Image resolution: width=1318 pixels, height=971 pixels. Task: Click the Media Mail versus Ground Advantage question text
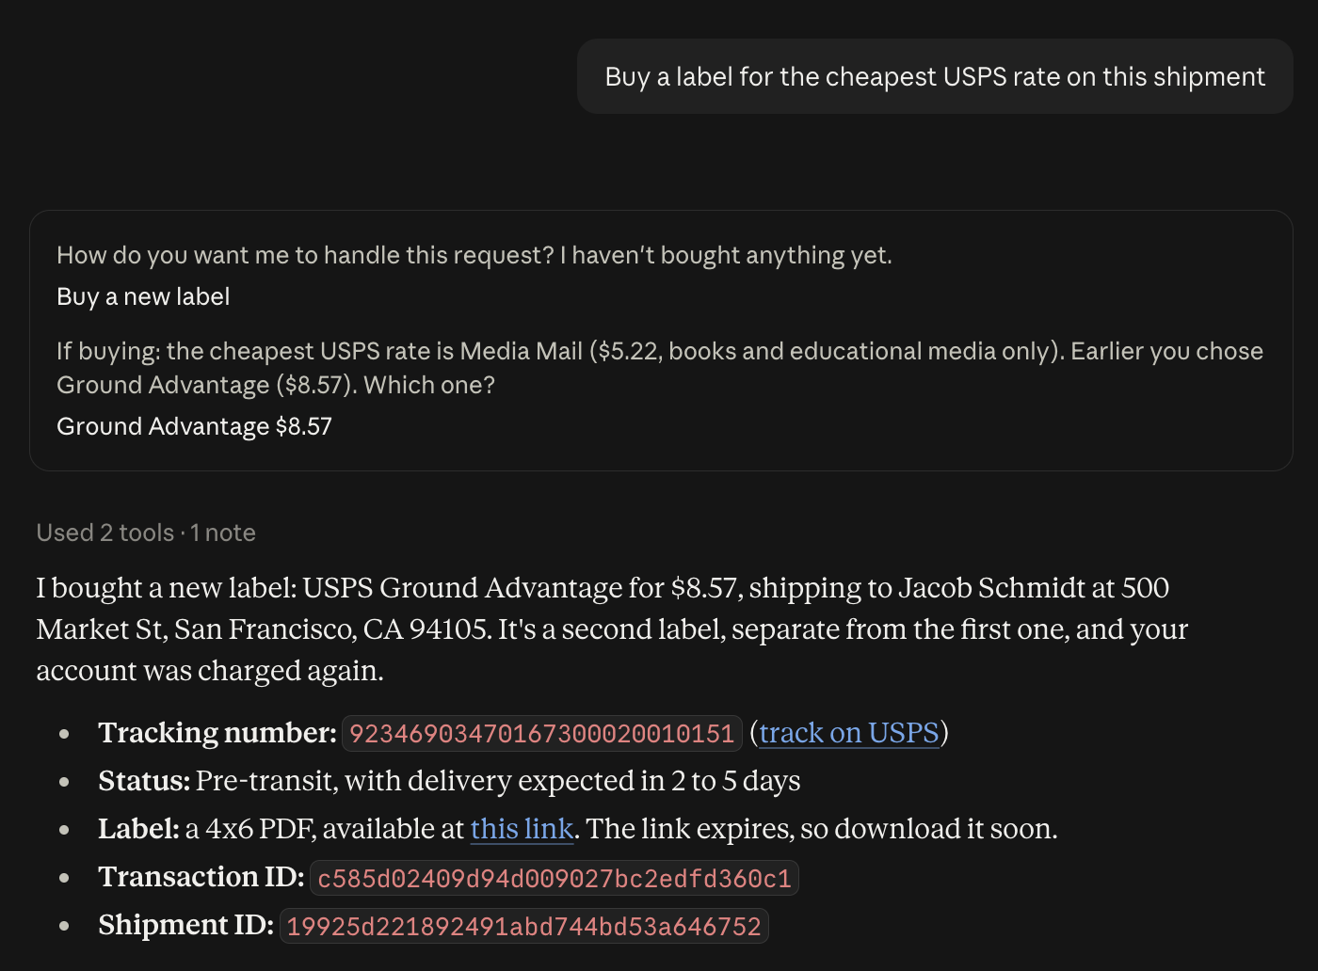point(660,368)
